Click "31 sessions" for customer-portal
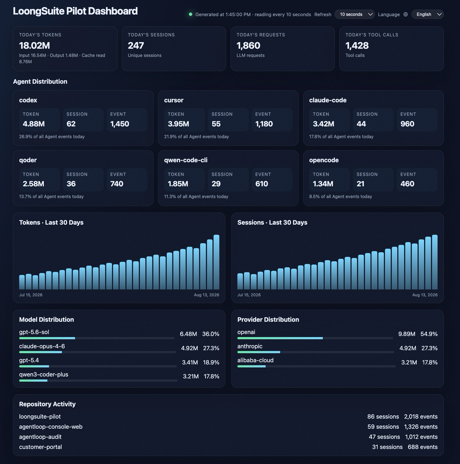The image size is (460, 464). tap(387, 447)
